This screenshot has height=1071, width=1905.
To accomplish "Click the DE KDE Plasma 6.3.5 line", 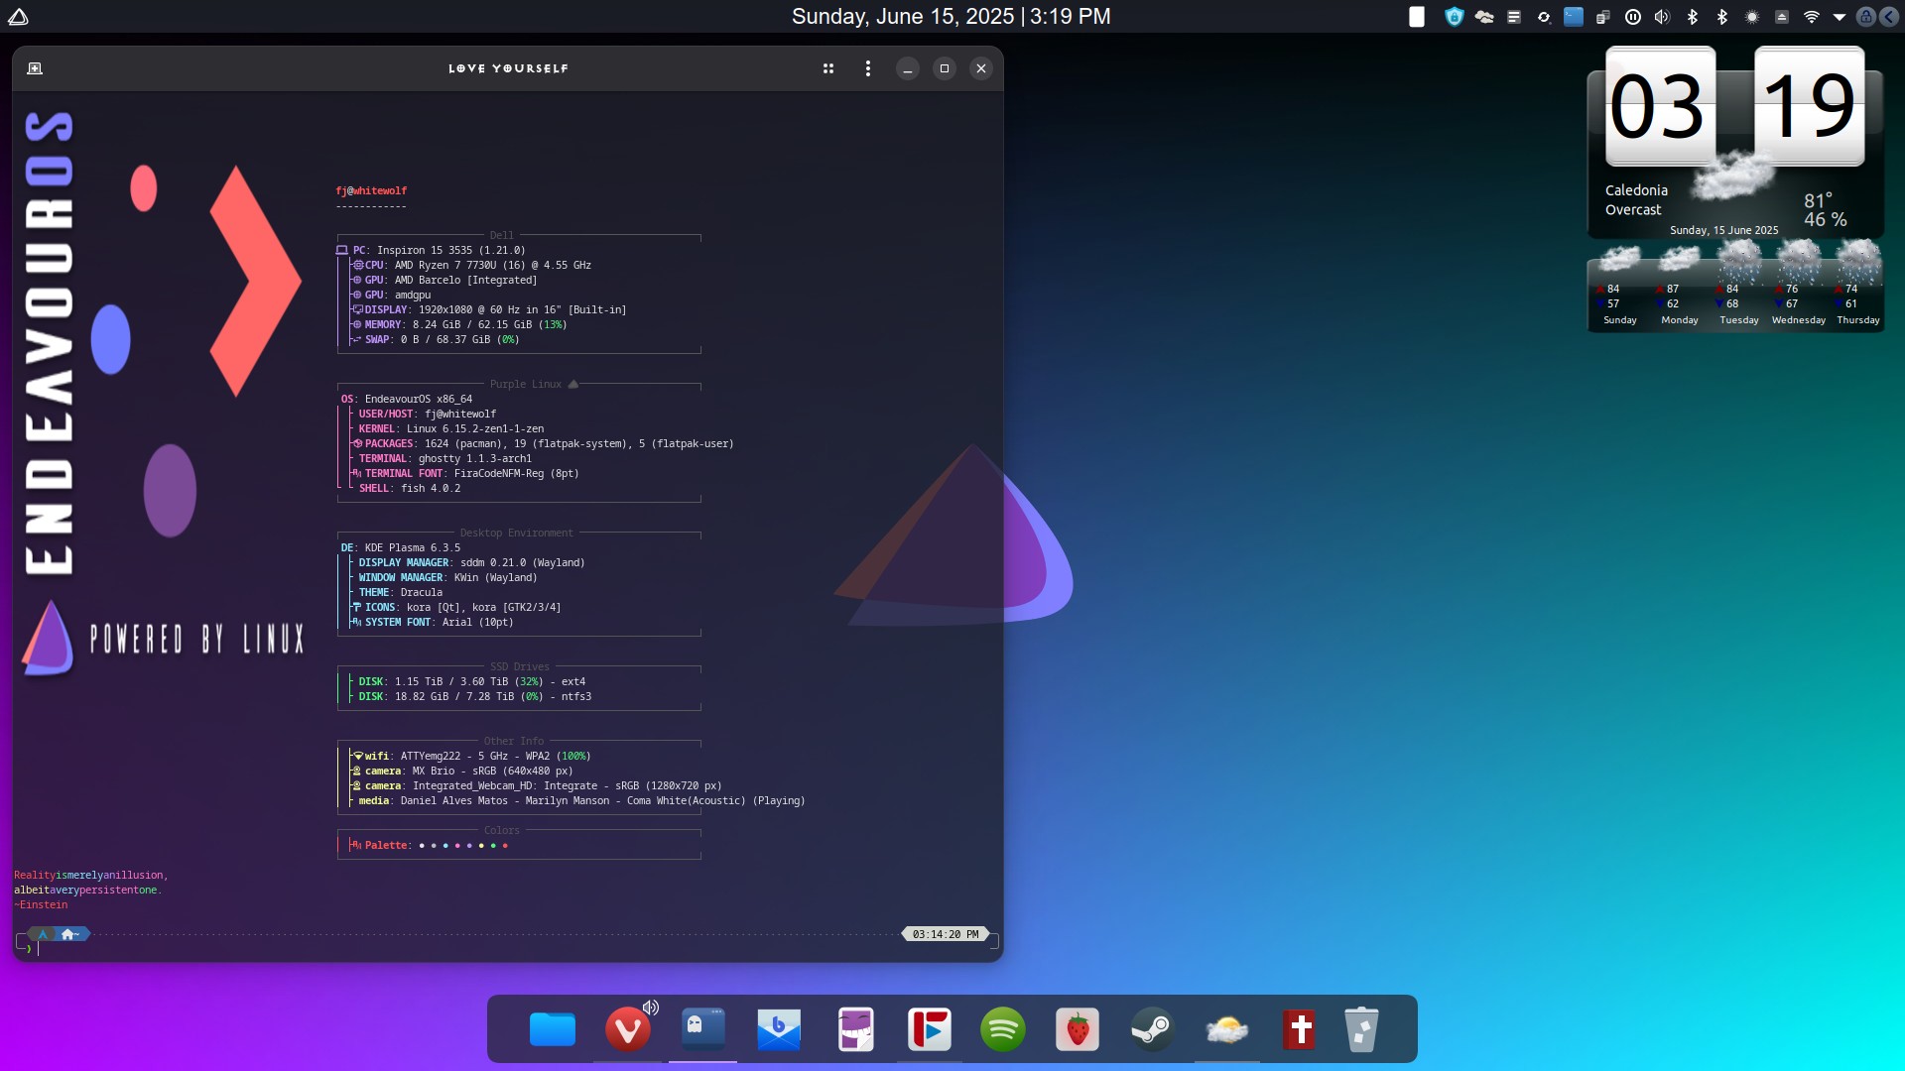I will point(401,547).
